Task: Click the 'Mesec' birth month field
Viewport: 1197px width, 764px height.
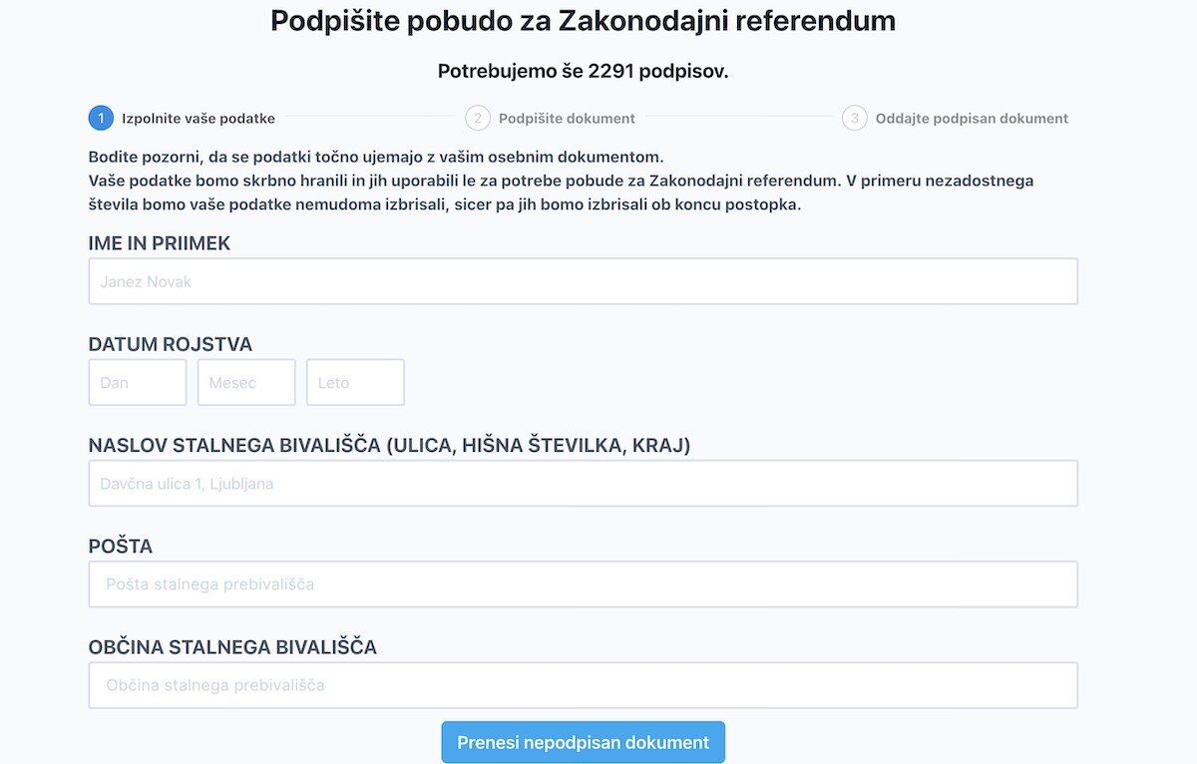Action: (x=246, y=383)
